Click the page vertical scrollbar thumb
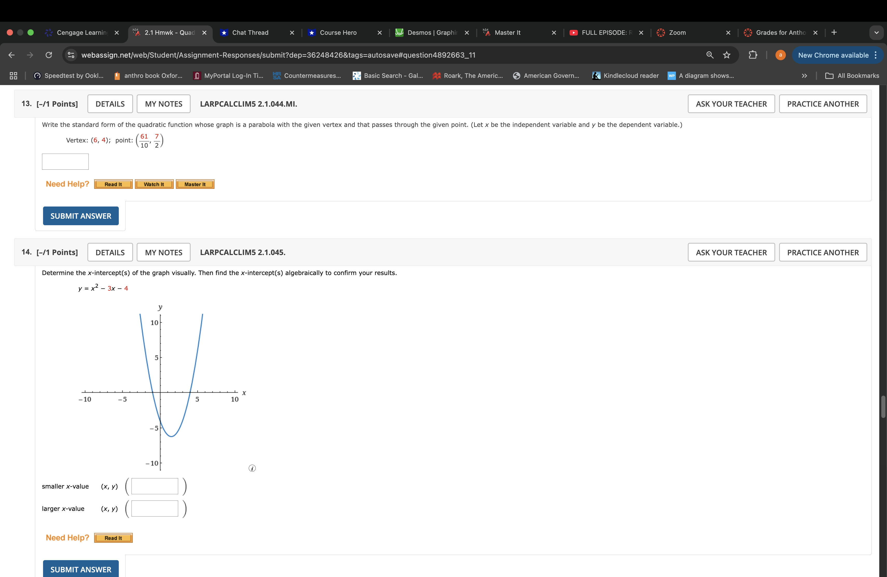Screen dimensions: 887x577 (x=883, y=407)
